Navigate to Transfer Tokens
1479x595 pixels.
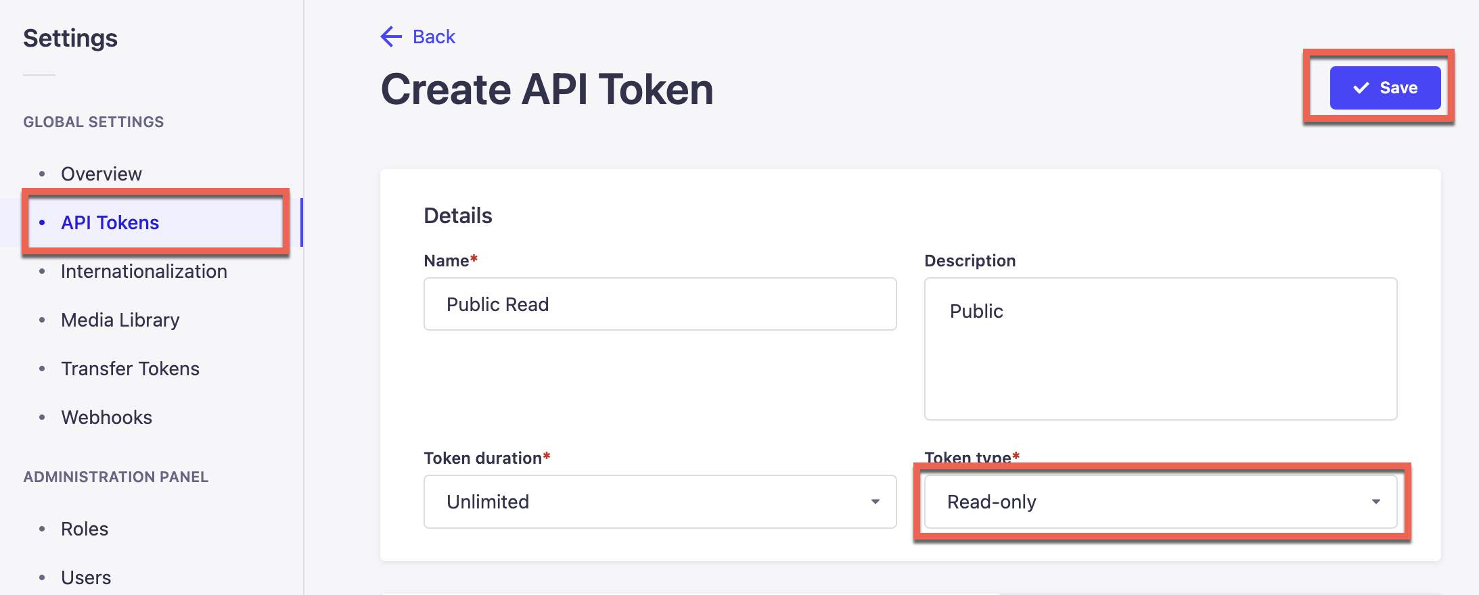[x=130, y=368]
